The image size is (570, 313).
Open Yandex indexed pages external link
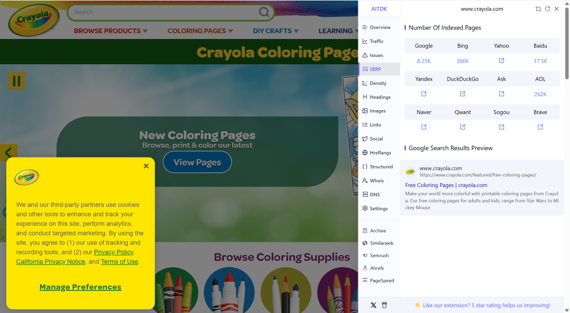tap(424, 94)
